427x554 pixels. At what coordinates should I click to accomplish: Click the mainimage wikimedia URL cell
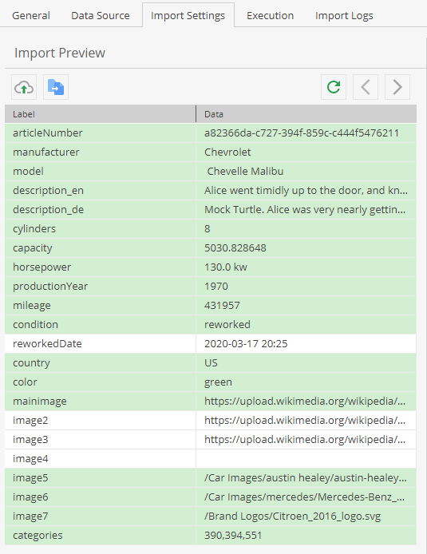click(x=306, y=402)
